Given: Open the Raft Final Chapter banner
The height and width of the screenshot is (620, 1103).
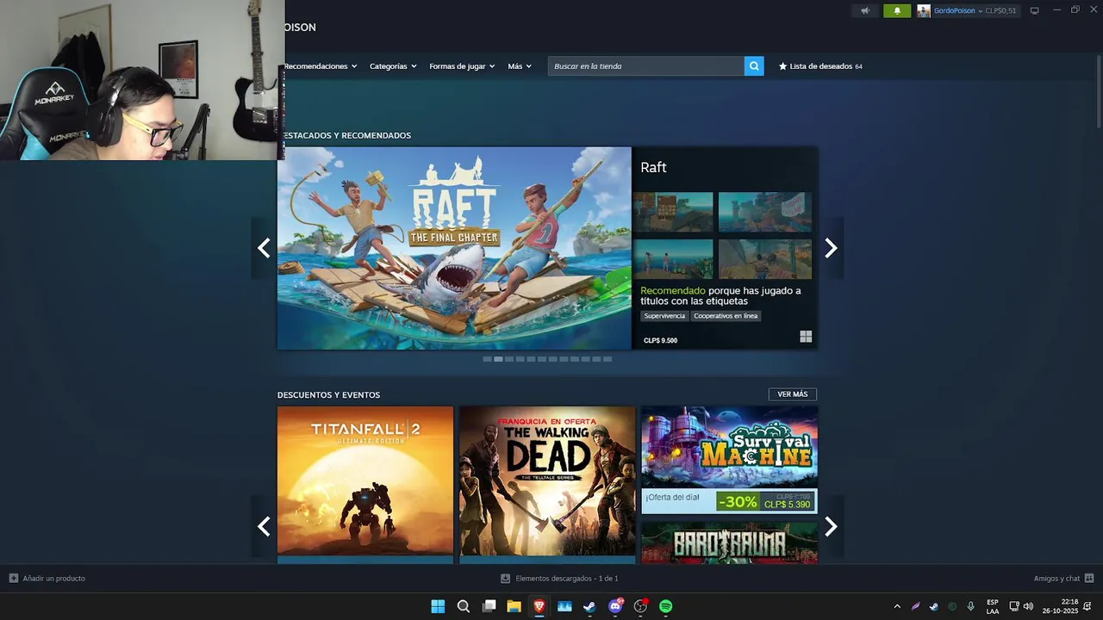Looking at the screenshot, I should pos(454,248).
